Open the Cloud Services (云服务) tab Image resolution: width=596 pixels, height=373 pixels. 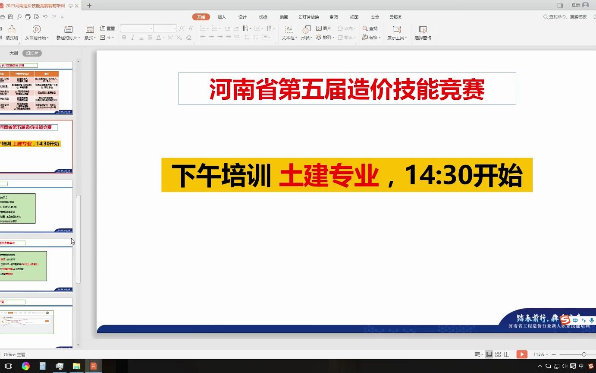395,17
